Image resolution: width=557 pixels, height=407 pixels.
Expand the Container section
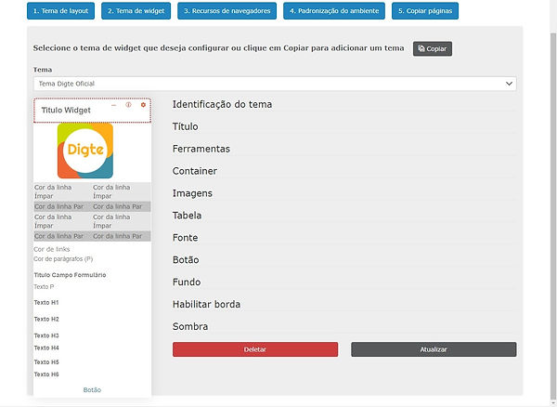(195, 171)
